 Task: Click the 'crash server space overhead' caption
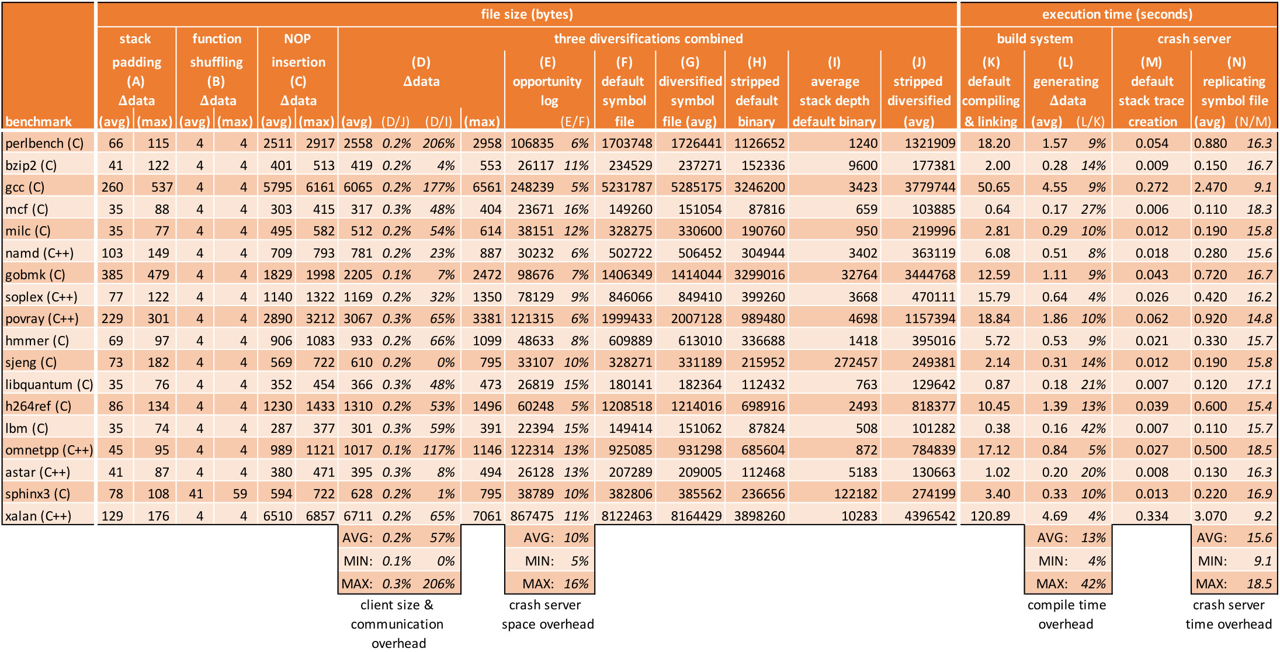547,615
